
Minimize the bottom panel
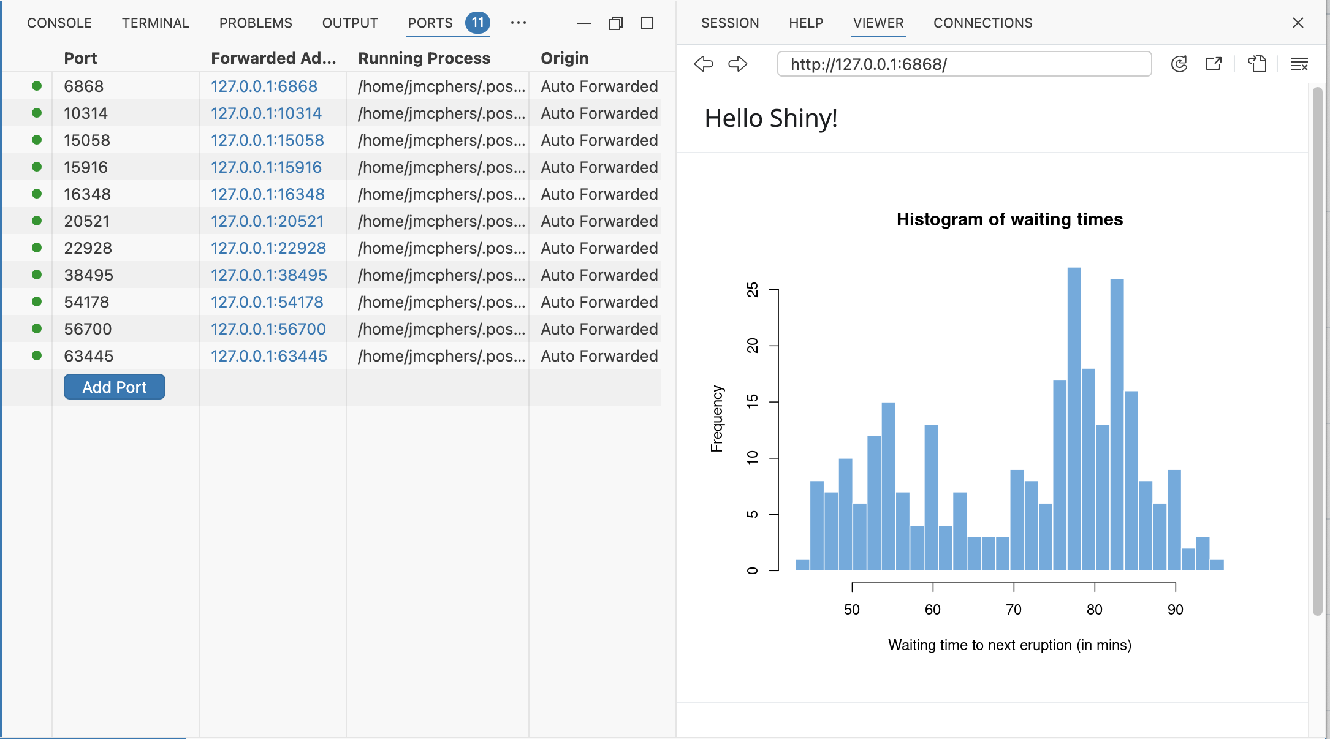[x=583, y=23]
